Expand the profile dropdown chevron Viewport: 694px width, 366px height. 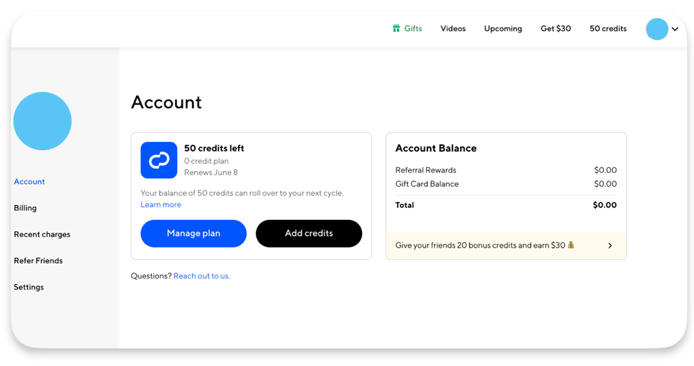coord(675,29)
